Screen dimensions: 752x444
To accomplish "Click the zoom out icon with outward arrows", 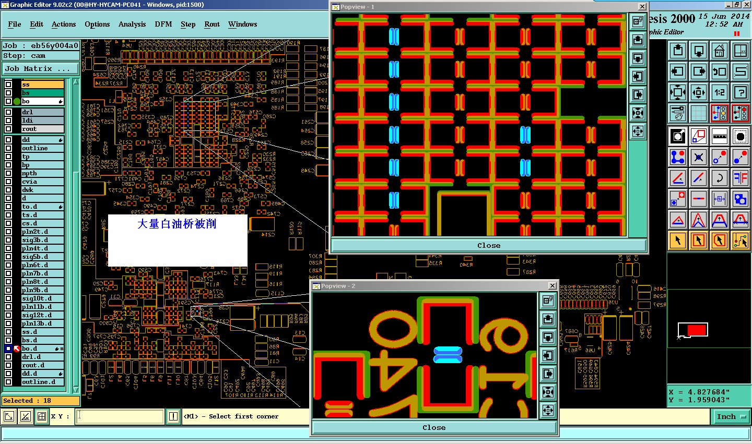I will point(699,92).
